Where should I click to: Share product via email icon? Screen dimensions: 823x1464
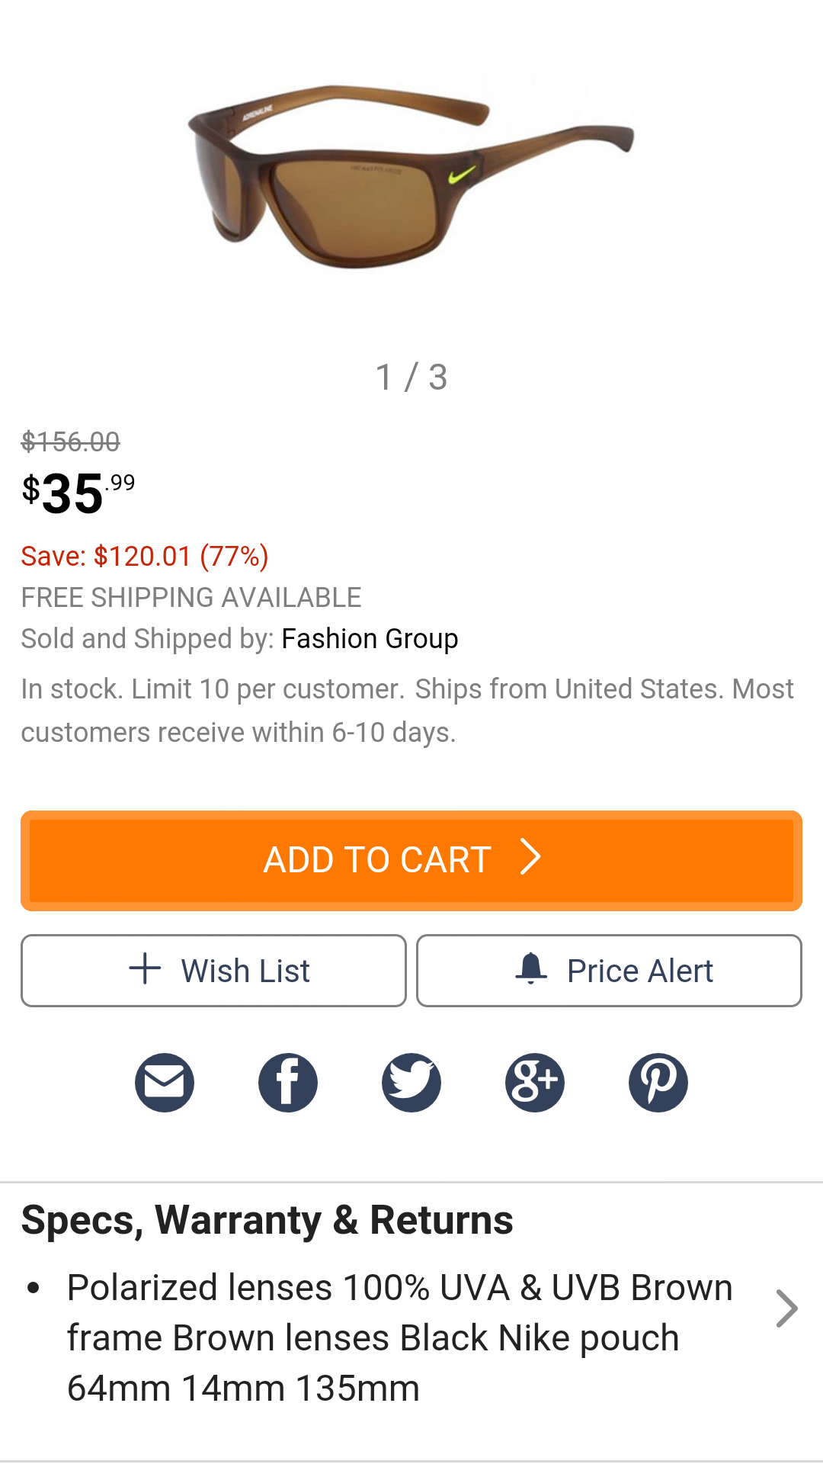(165, 1082)
